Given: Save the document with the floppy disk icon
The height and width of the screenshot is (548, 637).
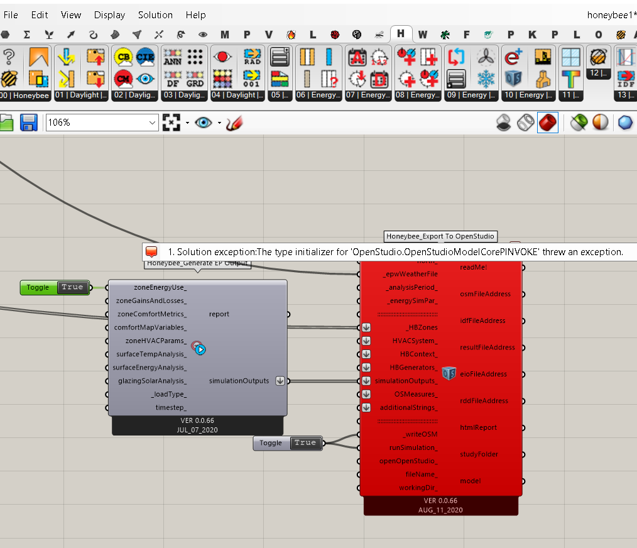Looking at the screenshot, I should coord(28,123).
